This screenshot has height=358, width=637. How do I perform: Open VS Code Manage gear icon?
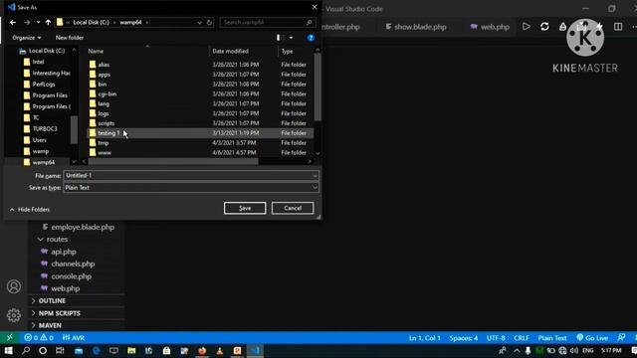(14, 315)
